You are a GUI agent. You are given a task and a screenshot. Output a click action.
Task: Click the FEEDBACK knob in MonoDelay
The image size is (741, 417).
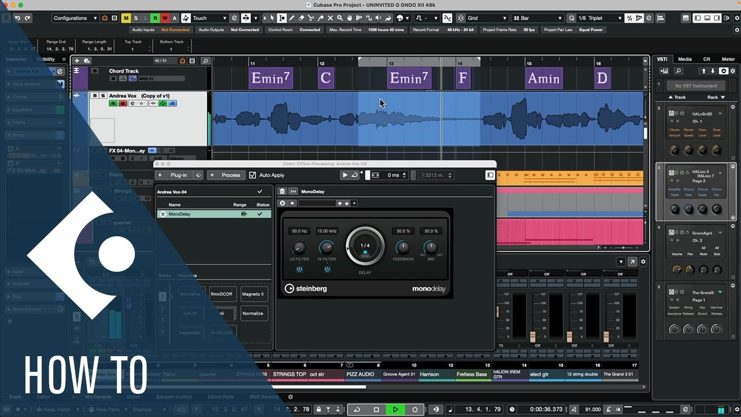(x=402, y=248)
